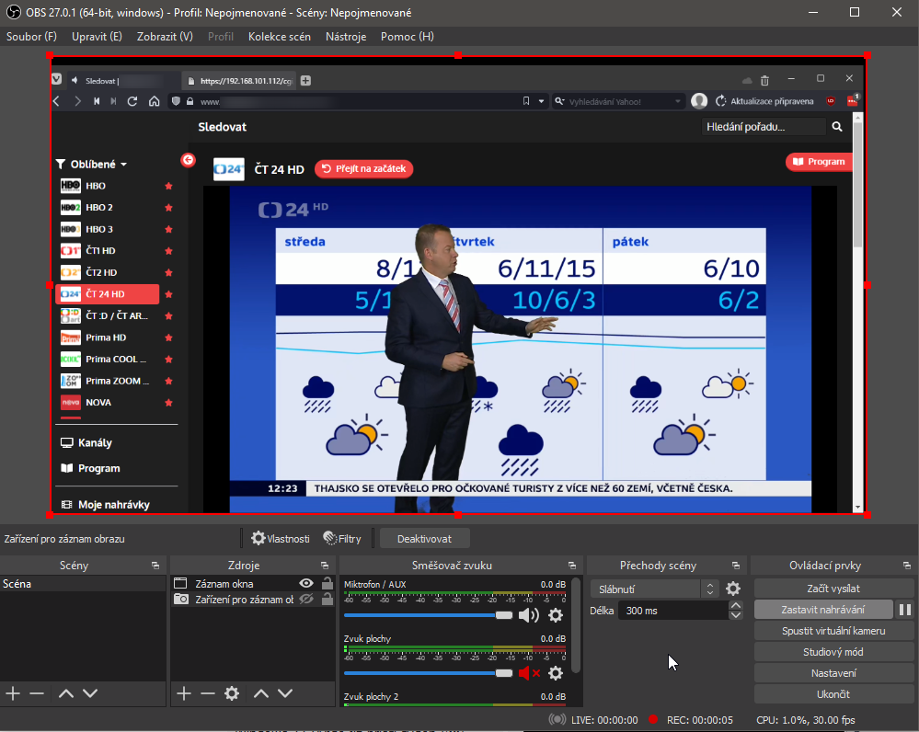Open the Kolekce scén menu
This screenshot has width=919, height=732.
pyautogui.click(x=280, y=37)
